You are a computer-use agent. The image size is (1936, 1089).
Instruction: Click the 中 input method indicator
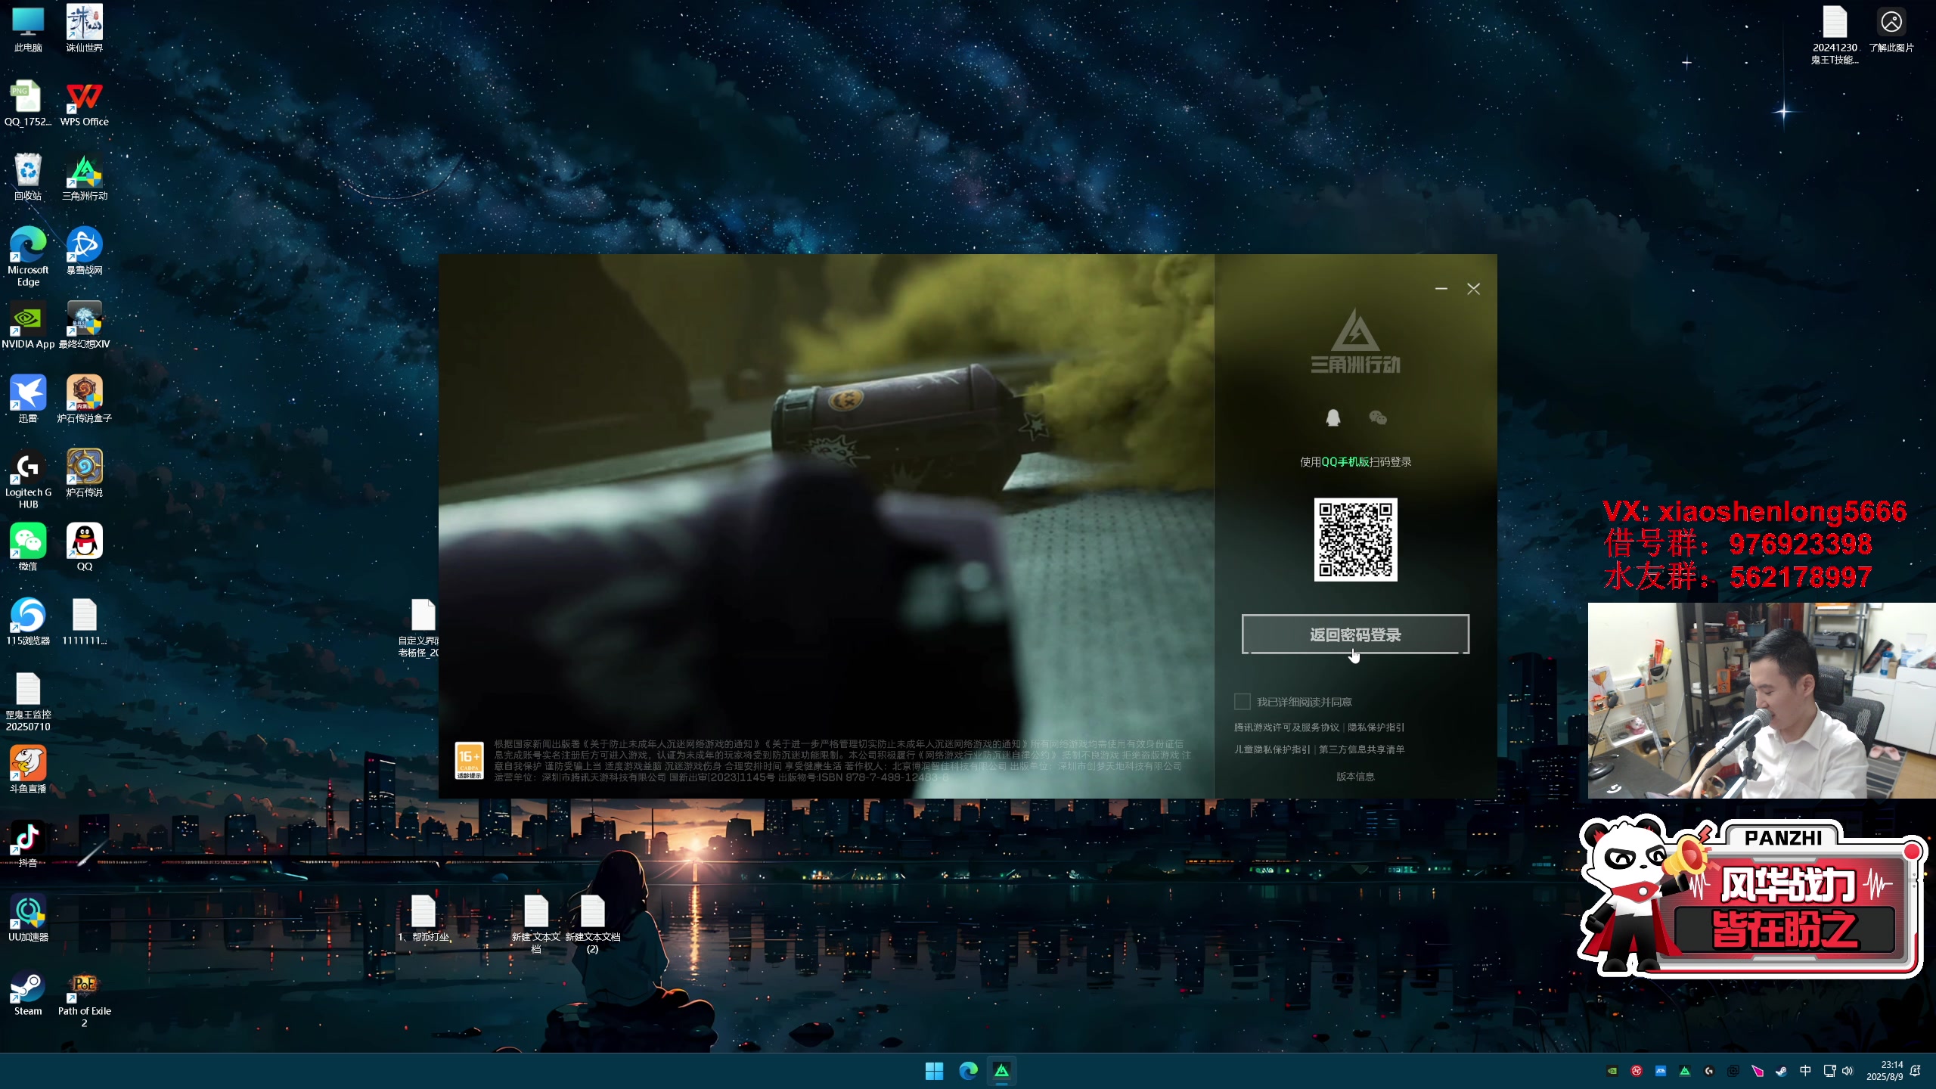pyautogui.click(x=1805, y=1071)
